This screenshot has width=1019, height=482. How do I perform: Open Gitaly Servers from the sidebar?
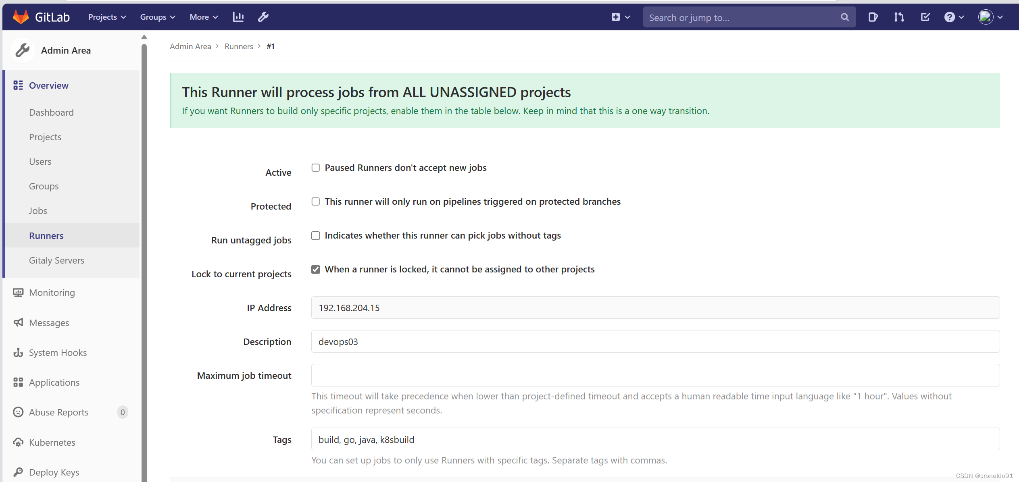pyautogui.click(x=56, y=260)
